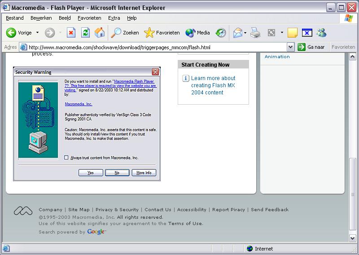Click Yes in Security Warning dialog

click(x=91, y=173)
